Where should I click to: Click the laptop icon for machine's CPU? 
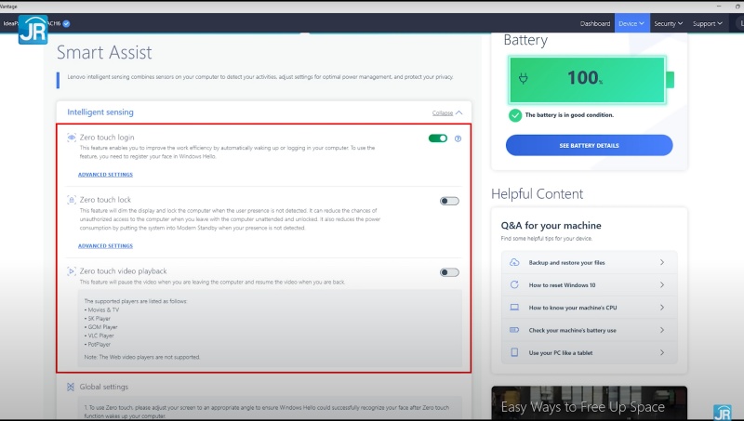coord(514,307)
